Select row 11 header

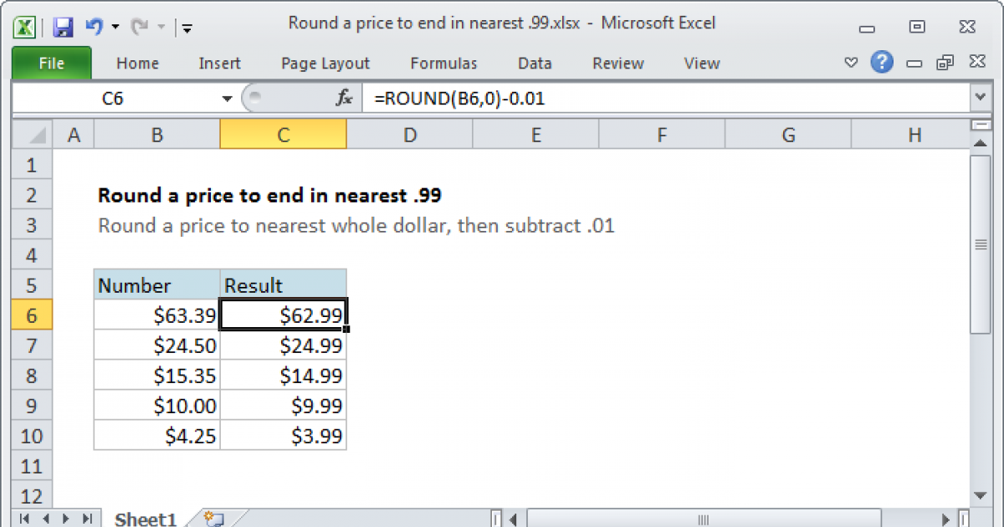coord(33,466)
